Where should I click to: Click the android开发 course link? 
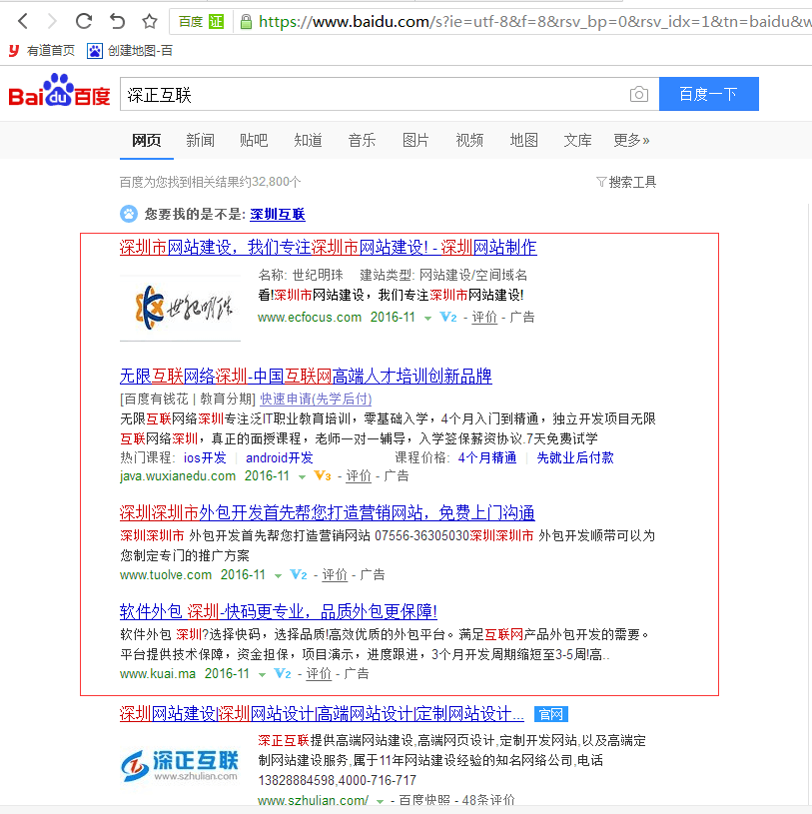280,457
